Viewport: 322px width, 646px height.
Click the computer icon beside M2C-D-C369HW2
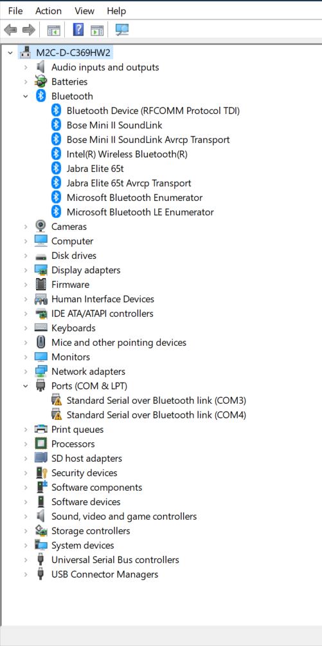(x=26, y=53)
